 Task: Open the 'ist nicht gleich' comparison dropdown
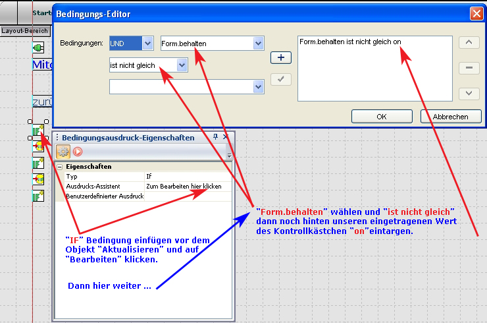point(182,65)
